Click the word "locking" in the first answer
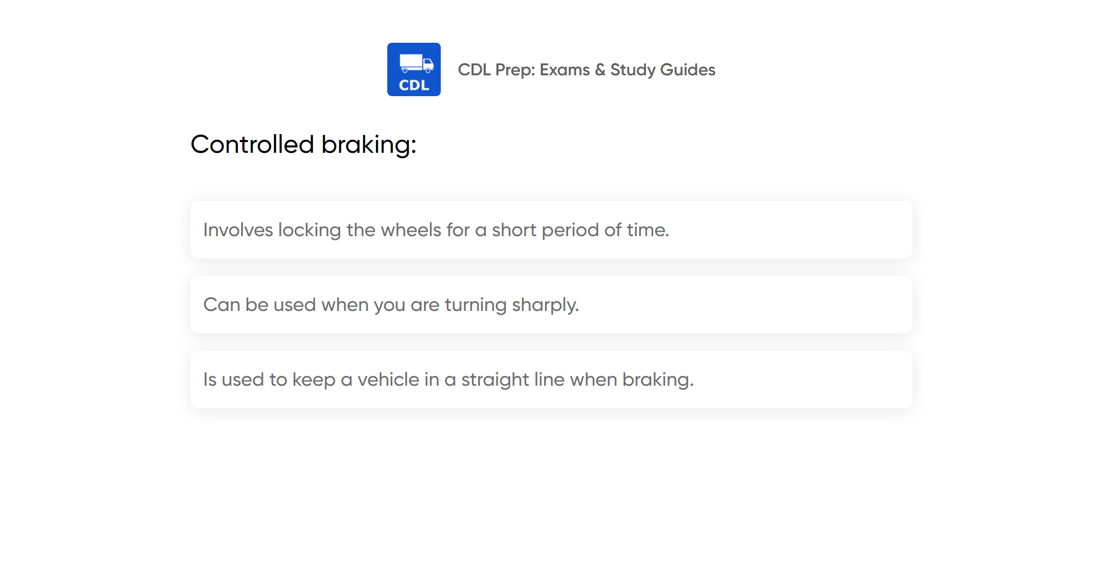Viewport: 1103px width, 577px height. point(309,230)
